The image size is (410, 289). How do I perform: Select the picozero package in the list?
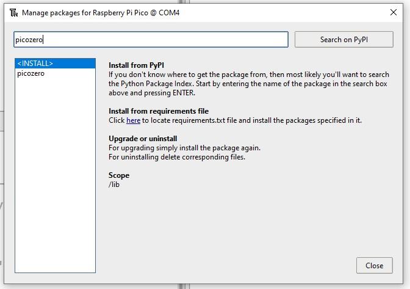click(31, 73)
